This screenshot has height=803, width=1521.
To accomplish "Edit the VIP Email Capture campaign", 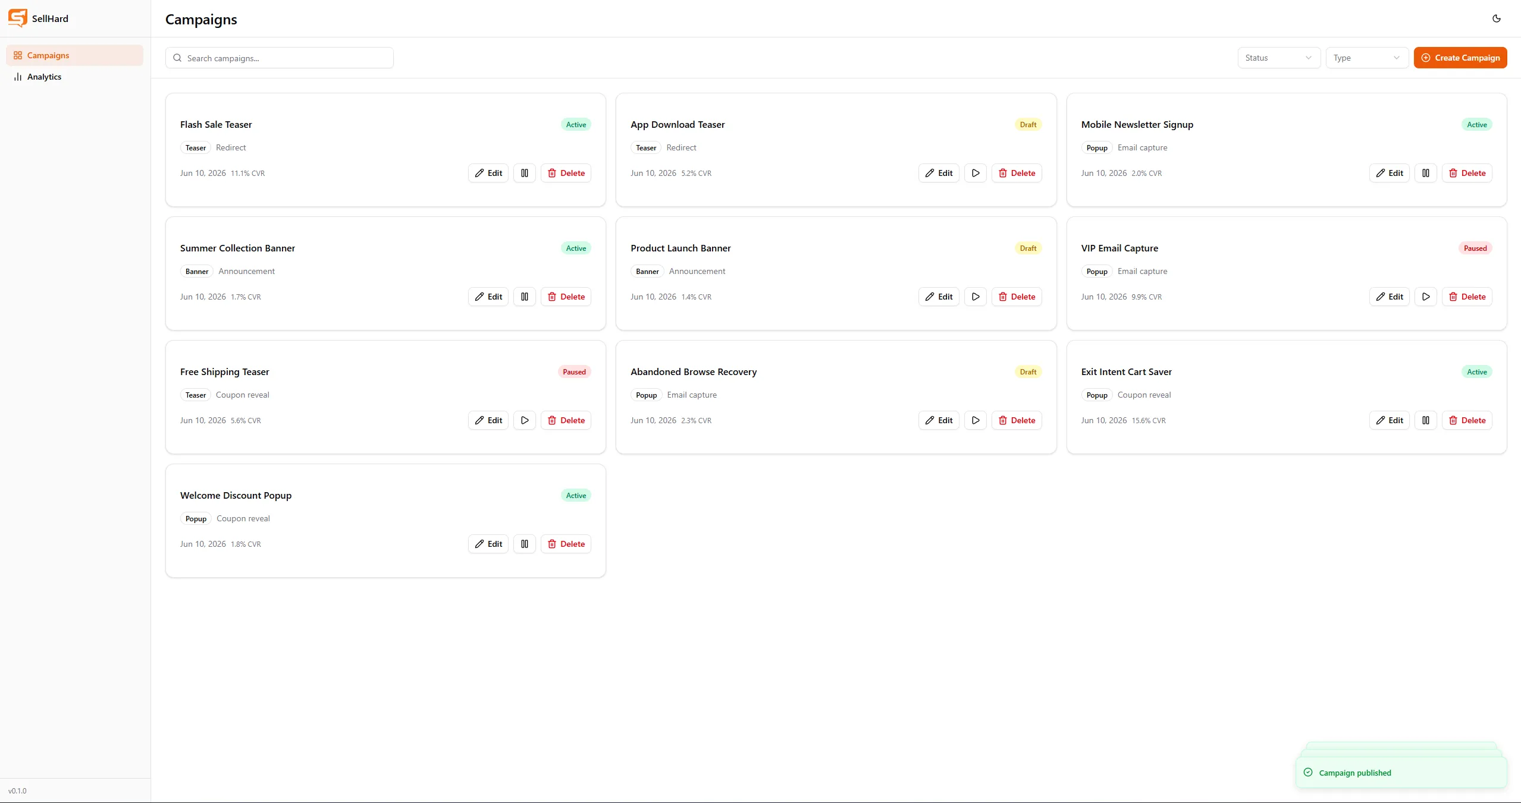I will pos(1390,297).
